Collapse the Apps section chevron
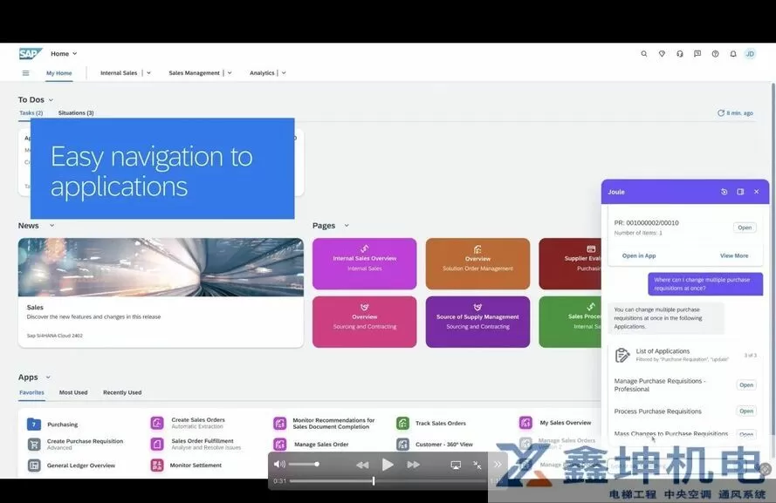The width and height of the screenshot is (776, 503). point(48,377)
